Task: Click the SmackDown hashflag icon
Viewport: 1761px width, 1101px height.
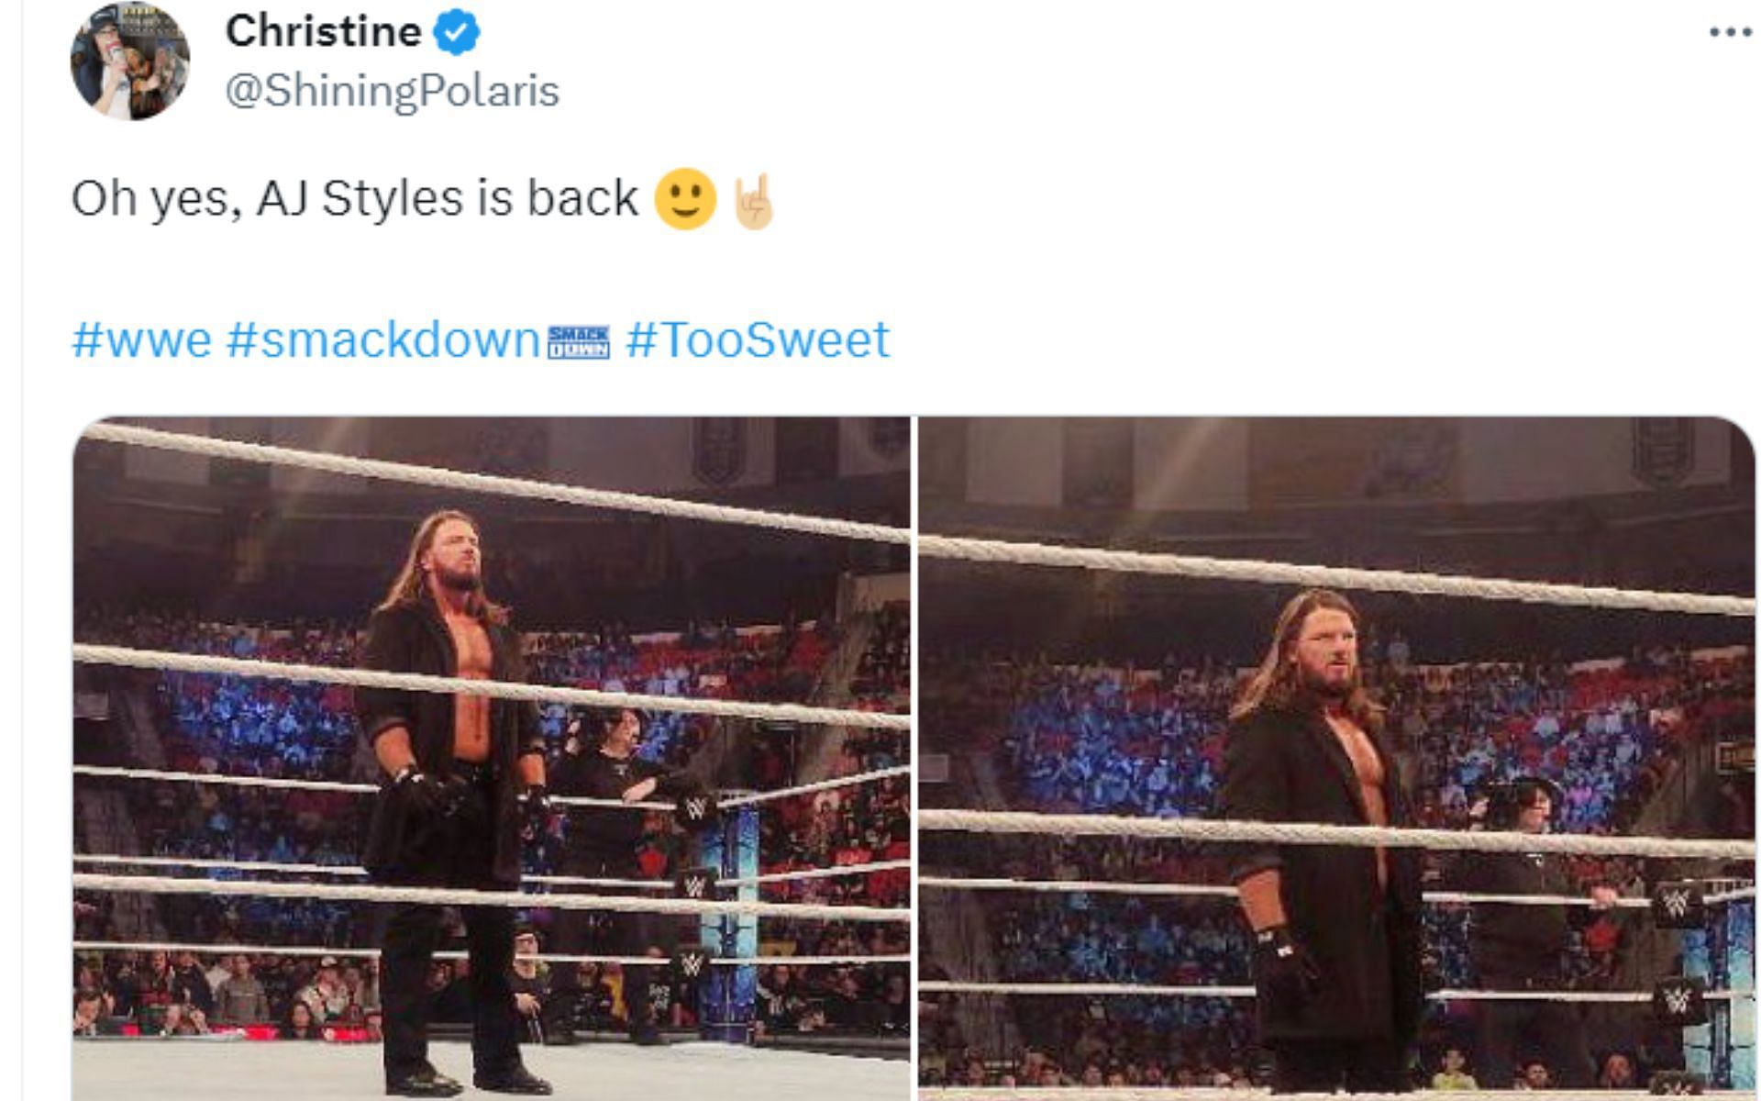Action: 578,341
